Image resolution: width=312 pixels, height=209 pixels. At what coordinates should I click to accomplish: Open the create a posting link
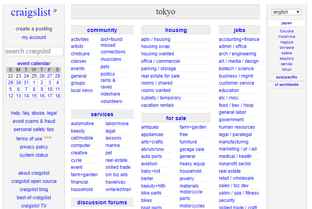coord(34,29)
